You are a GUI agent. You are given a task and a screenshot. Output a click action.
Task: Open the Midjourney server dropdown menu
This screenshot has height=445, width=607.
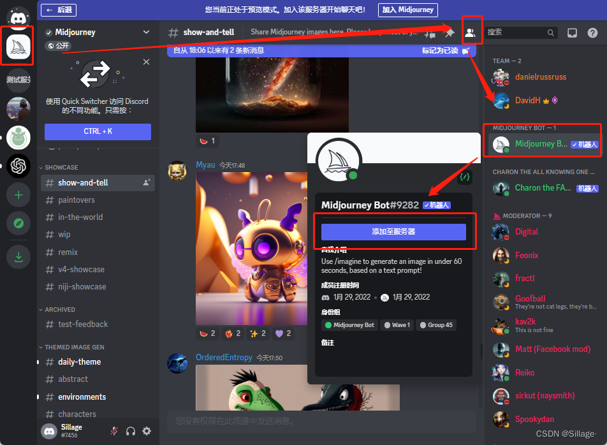coord(146,32)
